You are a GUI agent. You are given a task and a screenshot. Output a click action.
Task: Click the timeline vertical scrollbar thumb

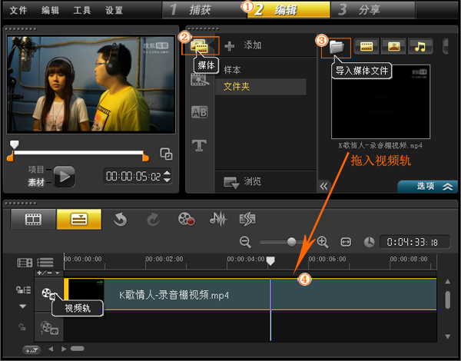click(x=448, y=300)
